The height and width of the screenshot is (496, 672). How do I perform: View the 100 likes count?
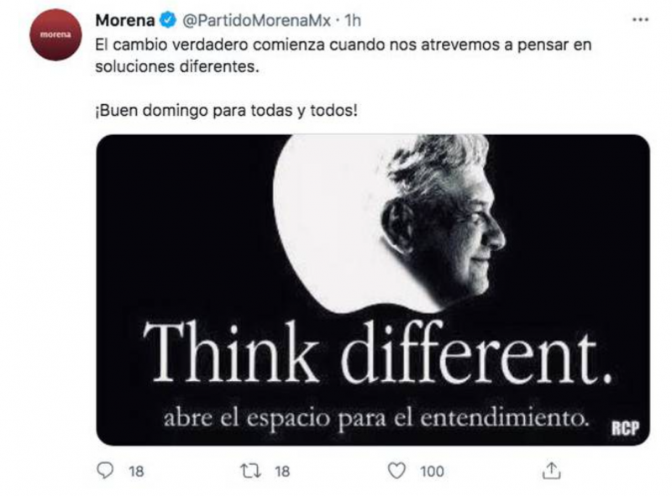tap(432, 471)
